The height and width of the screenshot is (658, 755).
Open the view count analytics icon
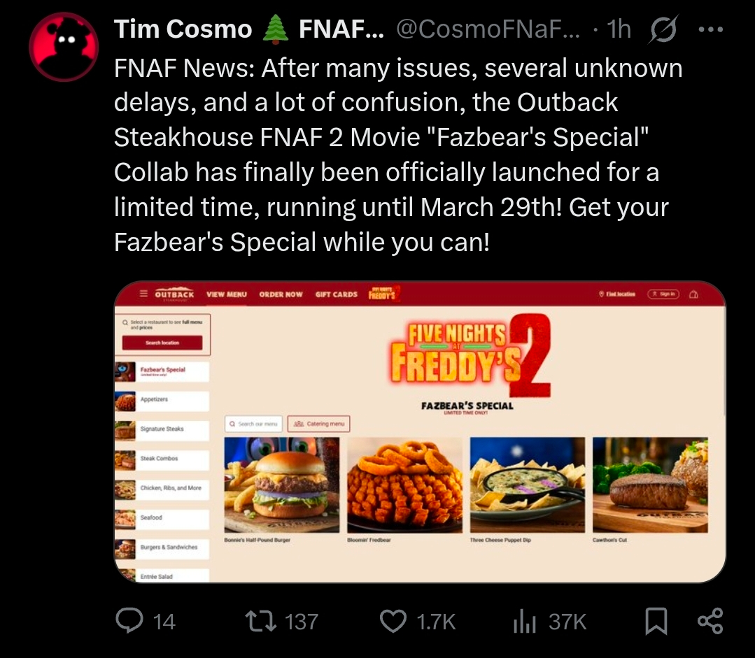[524, 621]
